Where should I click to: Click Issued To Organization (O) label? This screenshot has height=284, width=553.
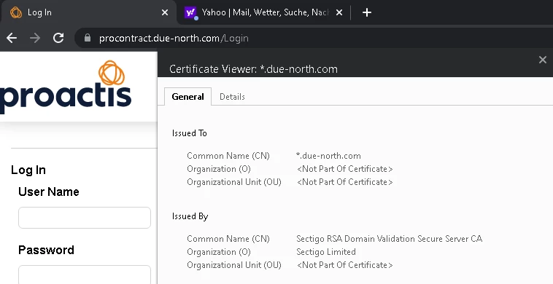click(x=219, y=169)
